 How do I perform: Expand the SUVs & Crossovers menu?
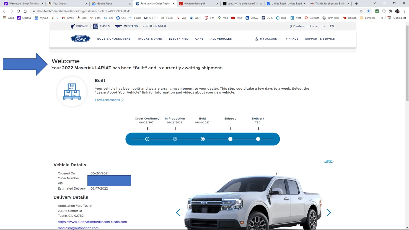(114, 39)
